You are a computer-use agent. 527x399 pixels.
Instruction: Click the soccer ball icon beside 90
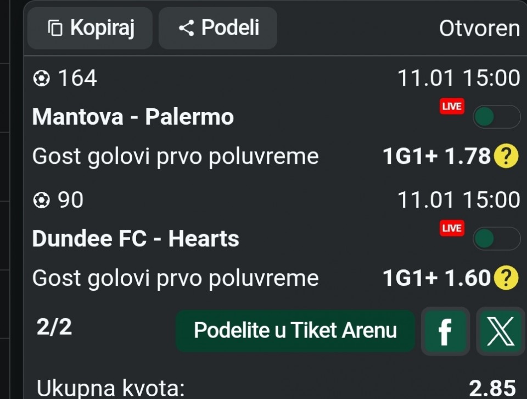click(41, 201)
